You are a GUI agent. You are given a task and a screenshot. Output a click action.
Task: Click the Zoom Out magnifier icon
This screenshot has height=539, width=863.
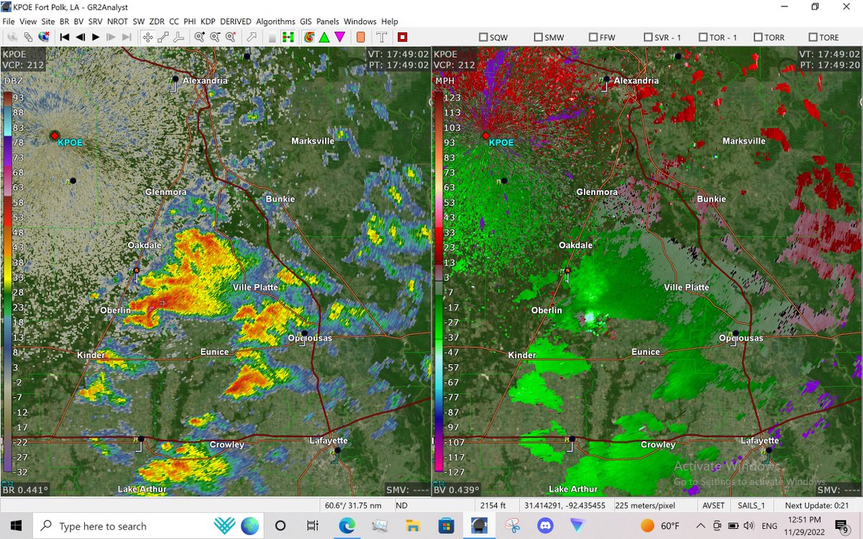214,37
